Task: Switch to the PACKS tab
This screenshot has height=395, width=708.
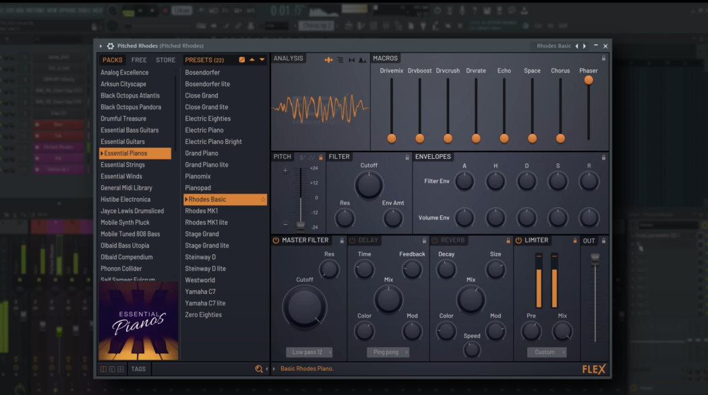Action: click(112, 60)
